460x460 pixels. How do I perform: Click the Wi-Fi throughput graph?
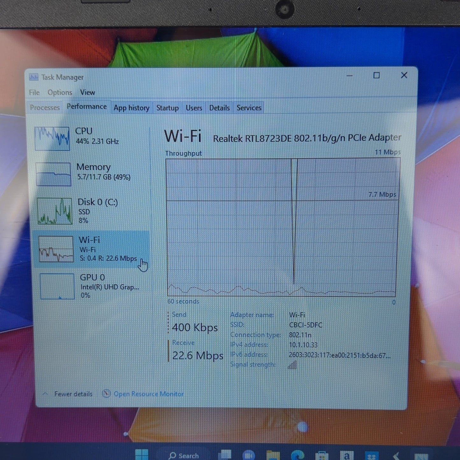coord(282,227)
